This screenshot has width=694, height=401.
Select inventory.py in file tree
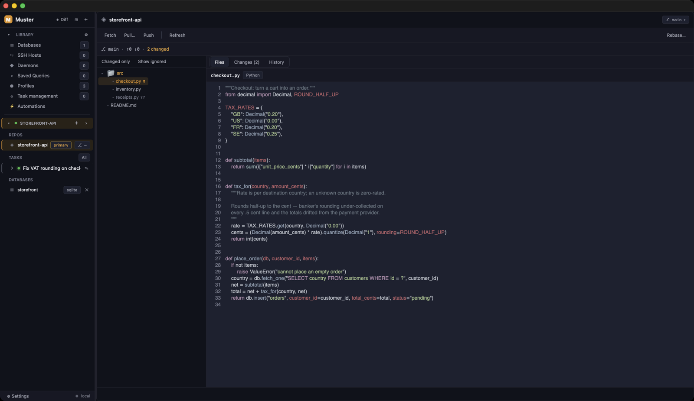click(x=128, y=89)
